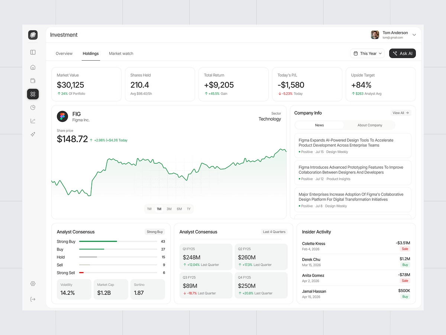This screenshot has width=446, height=335.
Task: Click the logout icon in sidebar
Action: click(x=33, y=299)
